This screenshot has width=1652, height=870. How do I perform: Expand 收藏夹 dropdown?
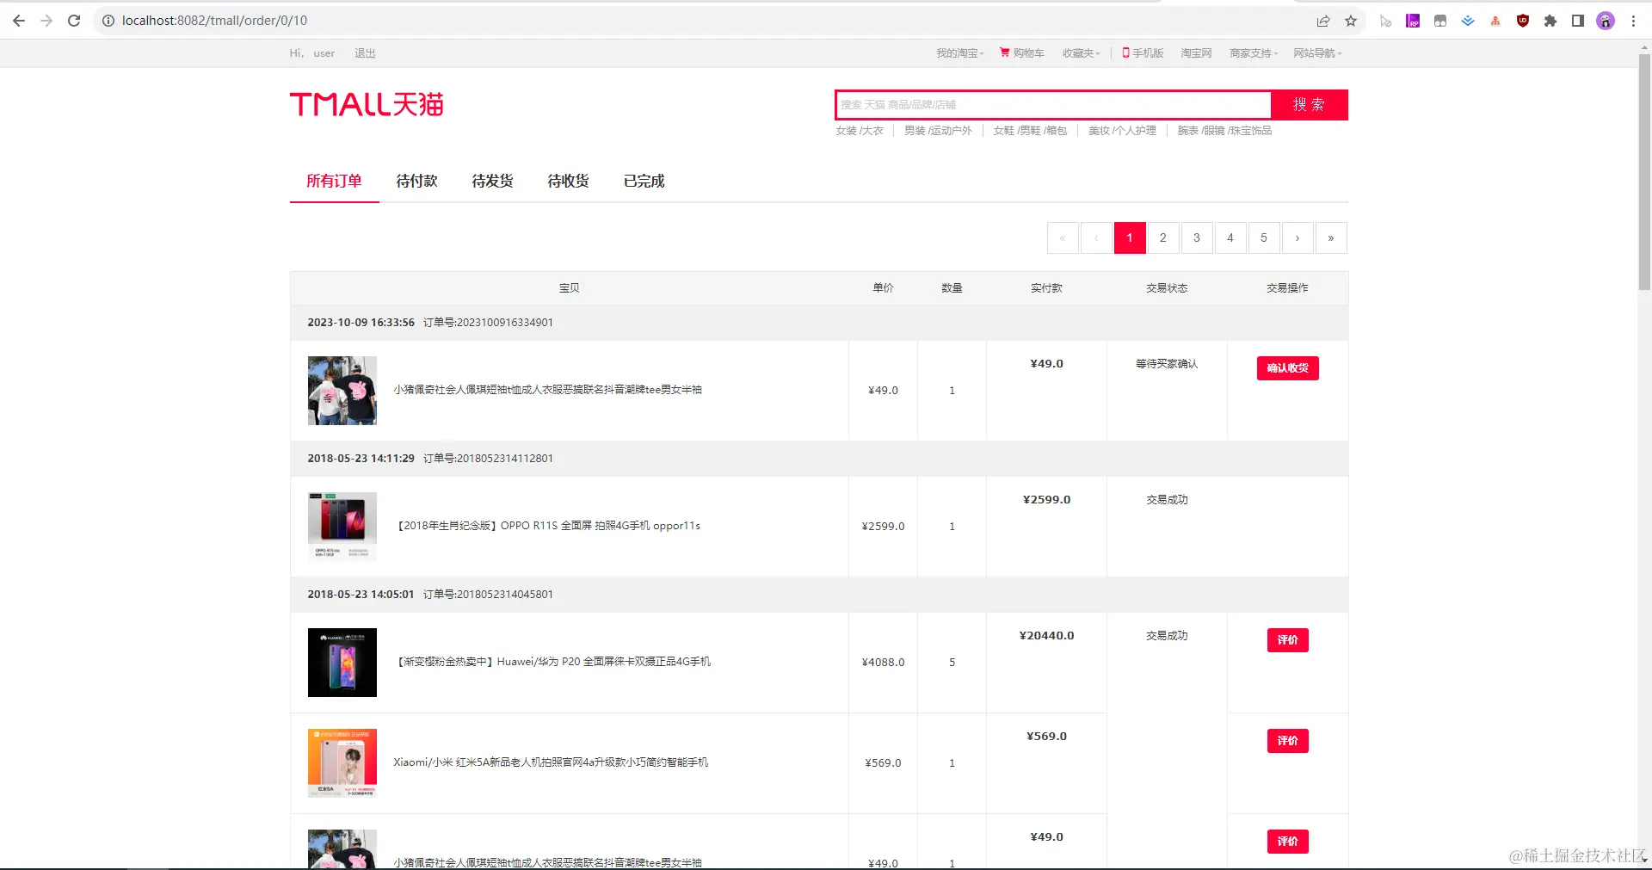point(1082,53)
